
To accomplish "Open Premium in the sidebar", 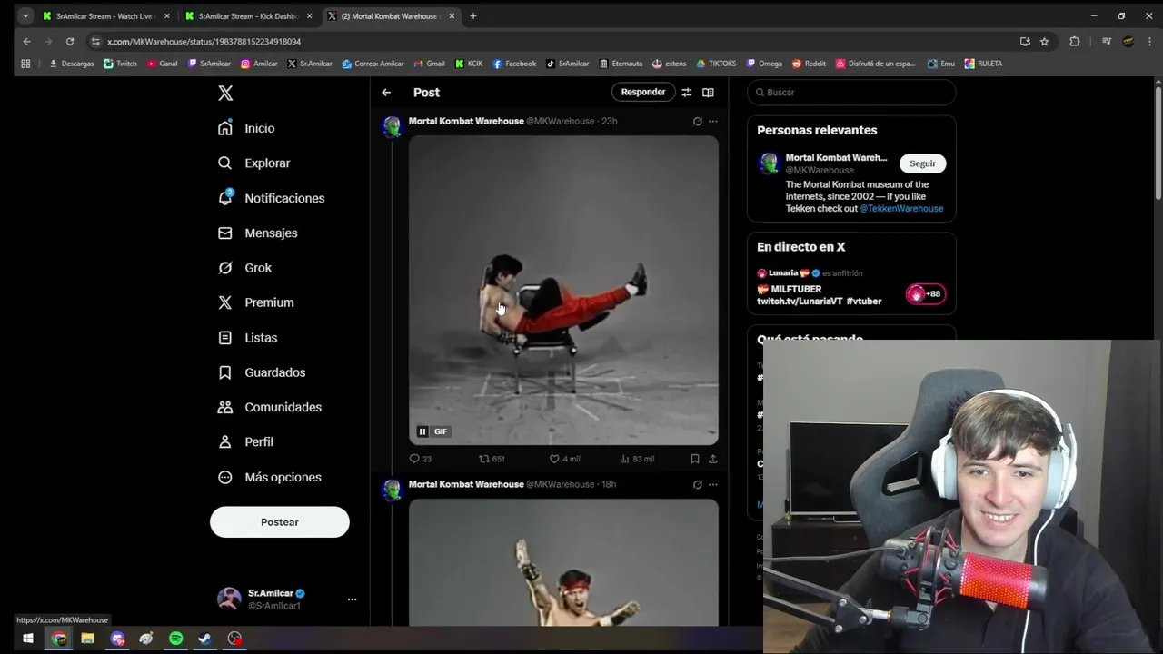I will tap(256, 302).
